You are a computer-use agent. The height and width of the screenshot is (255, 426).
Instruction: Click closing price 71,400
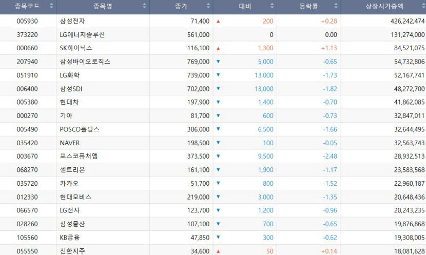[200, 21]
